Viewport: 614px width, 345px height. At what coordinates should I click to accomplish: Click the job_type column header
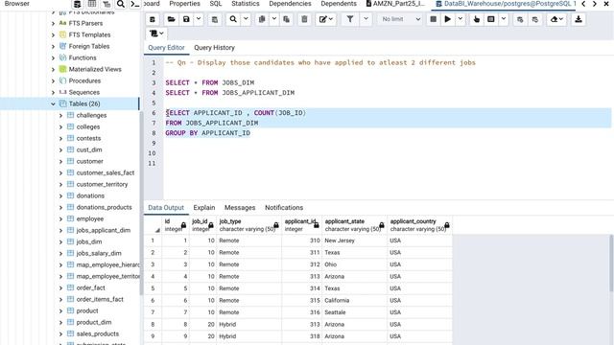[x=248, y=225]
